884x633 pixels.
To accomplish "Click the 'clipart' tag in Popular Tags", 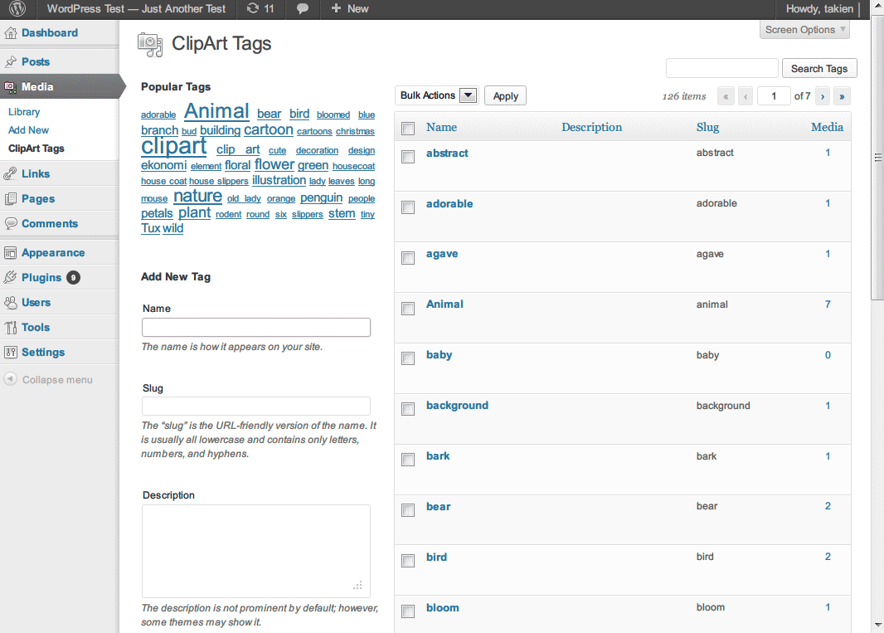I will (x=173, y=147).
